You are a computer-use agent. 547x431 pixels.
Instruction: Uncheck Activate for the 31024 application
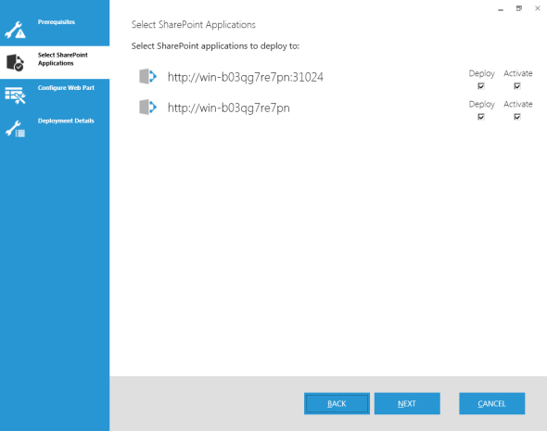click(517, 86)
